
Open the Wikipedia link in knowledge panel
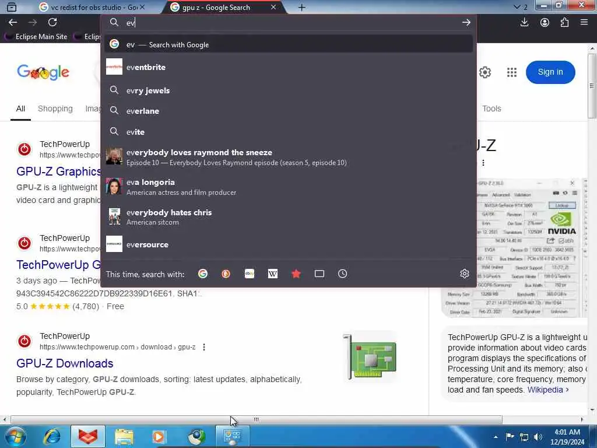[x=548, y=390]
